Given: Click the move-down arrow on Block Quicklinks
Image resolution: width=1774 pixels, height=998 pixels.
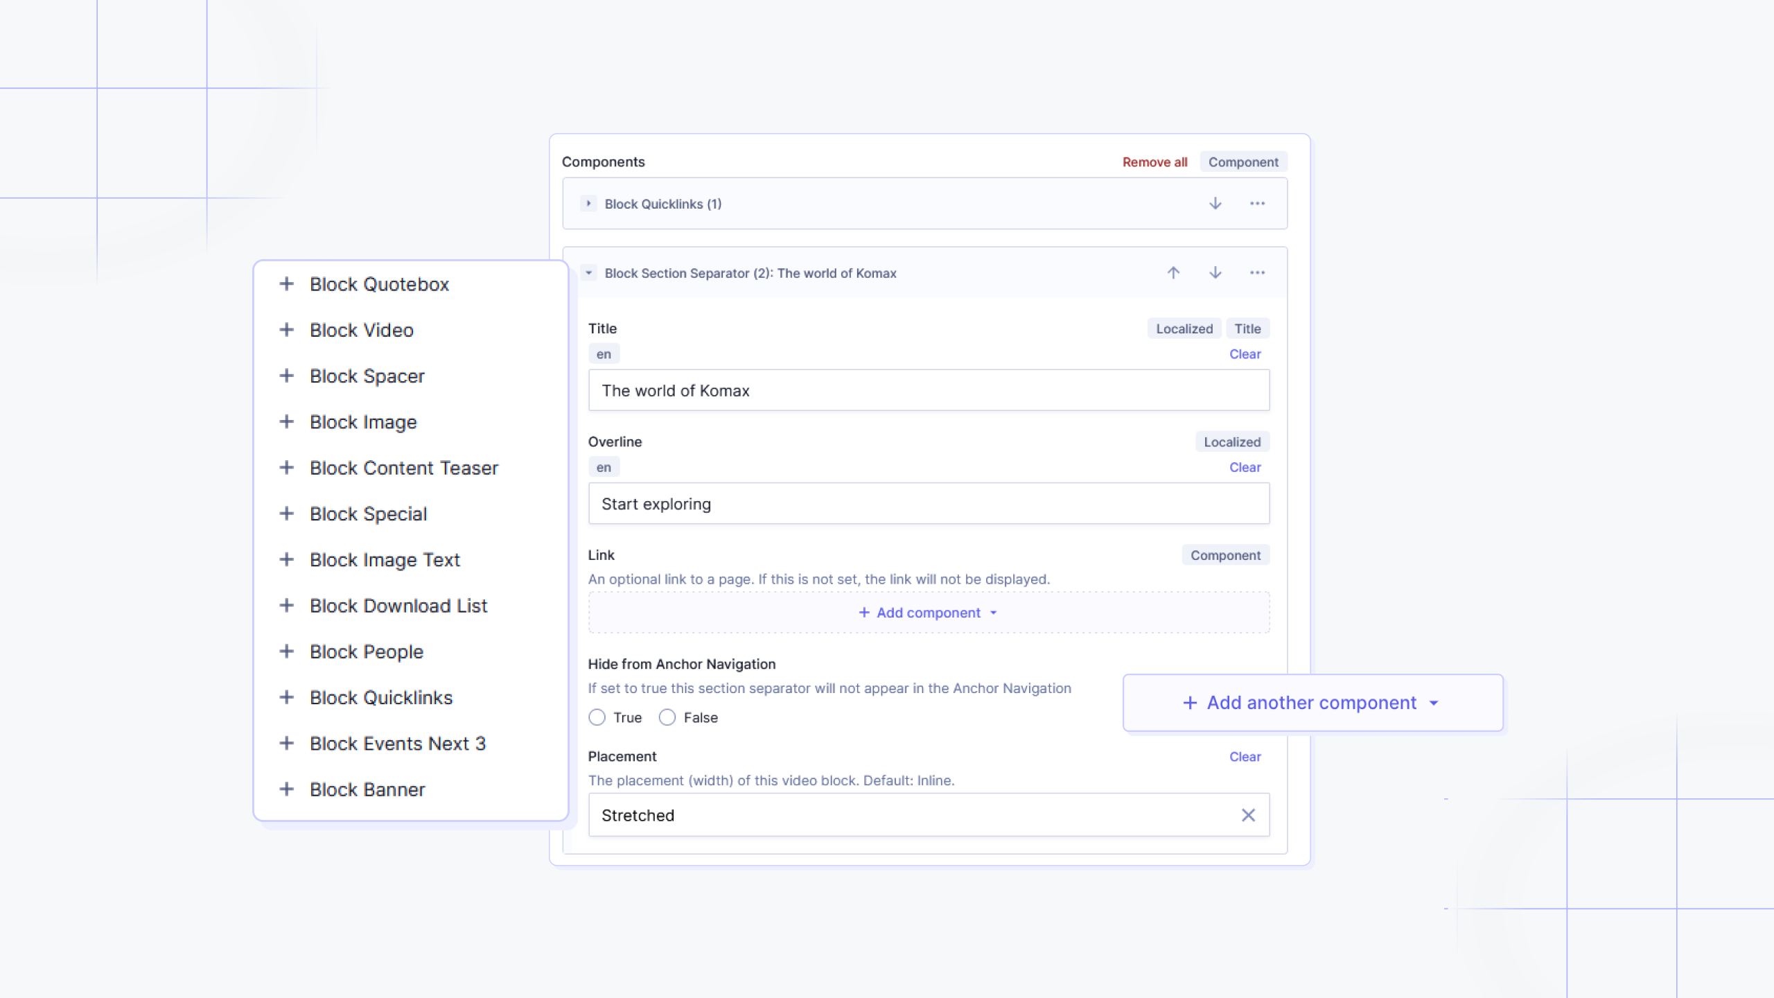Looking at the screenshot, I should pos(1215,204).
